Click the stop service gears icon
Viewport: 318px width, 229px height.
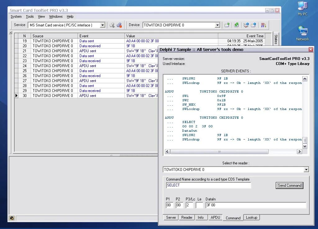click(119, 25)
